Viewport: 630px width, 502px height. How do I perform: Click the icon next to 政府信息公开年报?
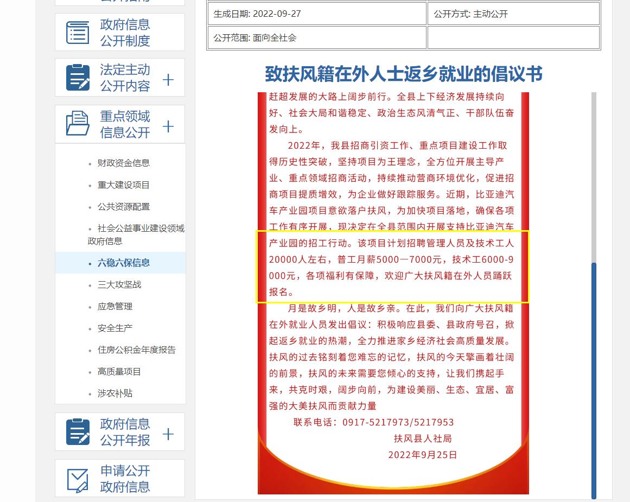click(x=78, y=431)
